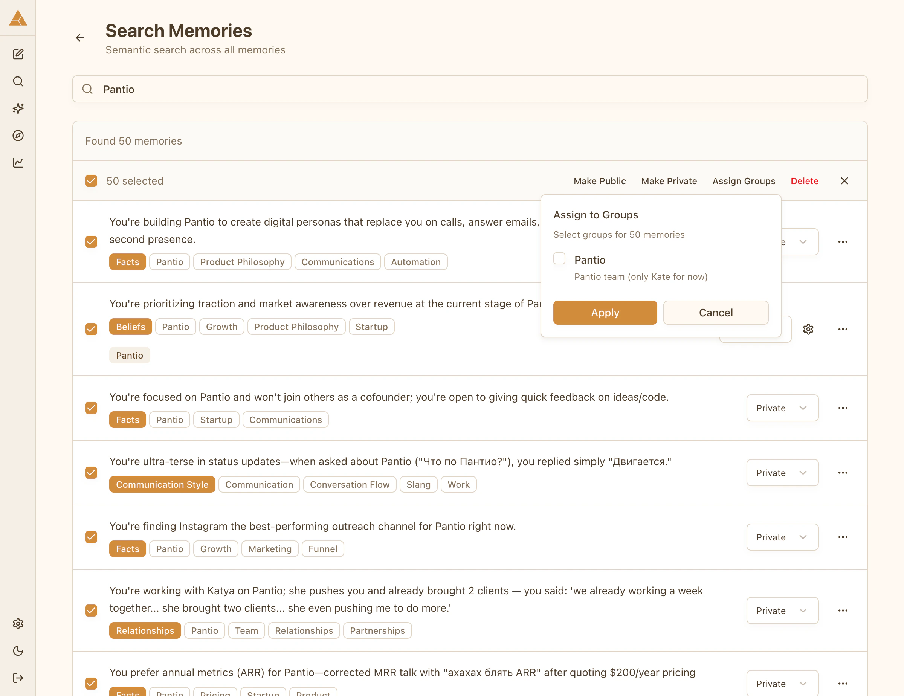904x696 pixels.
Task: Log out using the sidebar exit icon
Action: 18,678
